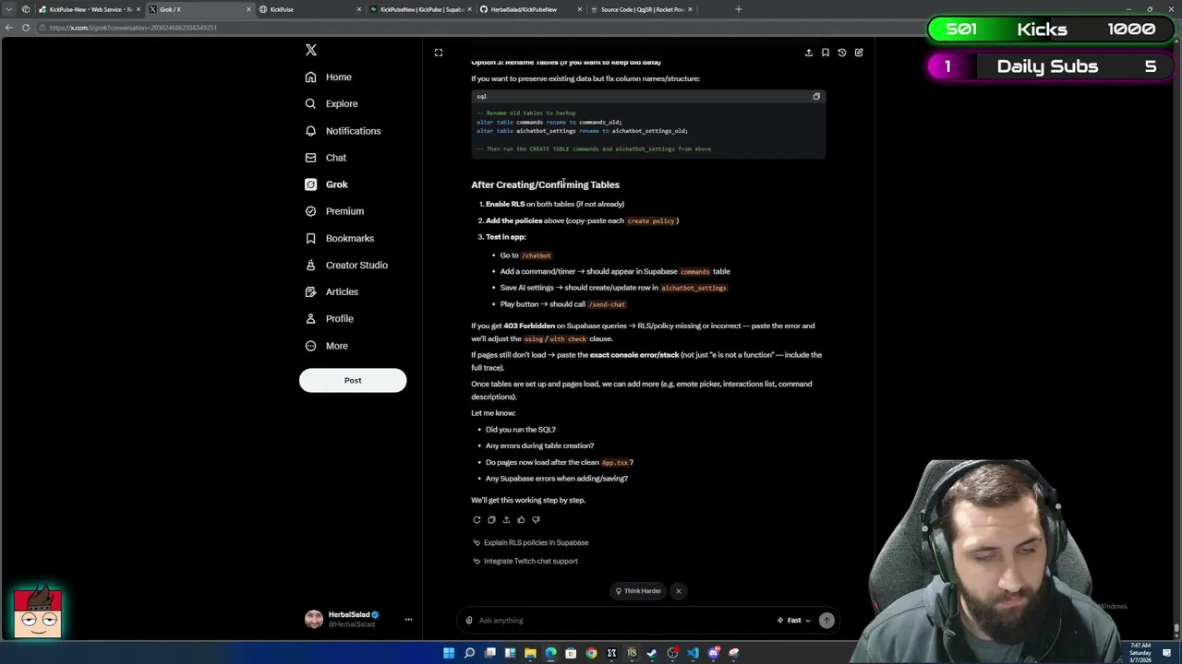Click the Creator Studio sidebar icon
Screen dimensions: 1182x664
point(310,265)
